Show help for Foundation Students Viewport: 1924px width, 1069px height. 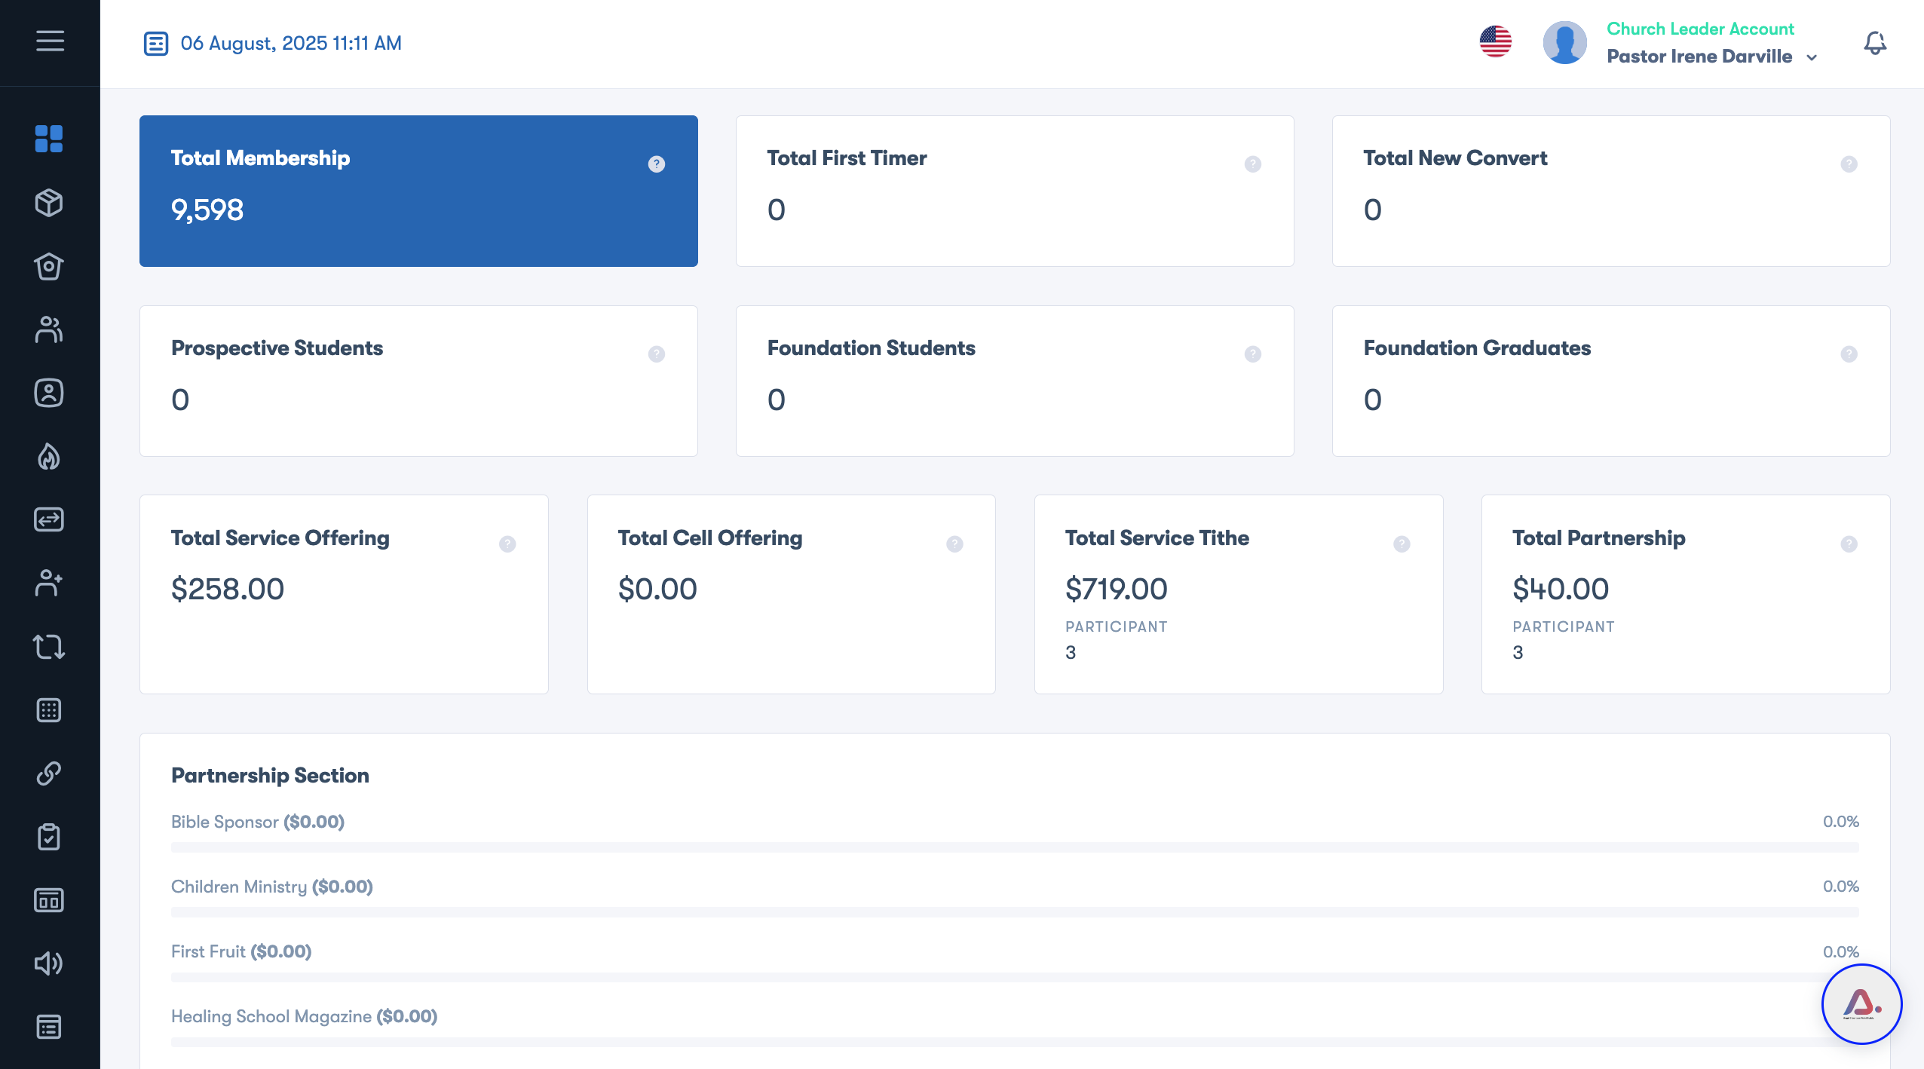[1253, 354]
